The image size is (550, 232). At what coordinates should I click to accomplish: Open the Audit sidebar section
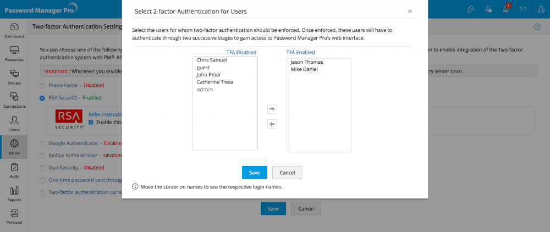(x=14, y=170)
